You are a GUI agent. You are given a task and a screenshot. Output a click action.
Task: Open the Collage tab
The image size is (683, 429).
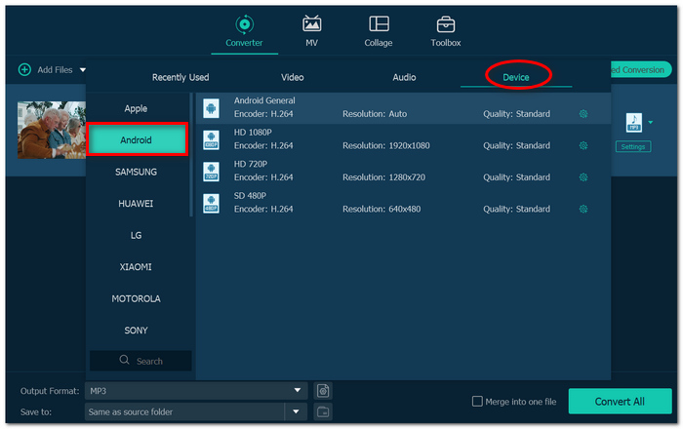coord(379,31)
